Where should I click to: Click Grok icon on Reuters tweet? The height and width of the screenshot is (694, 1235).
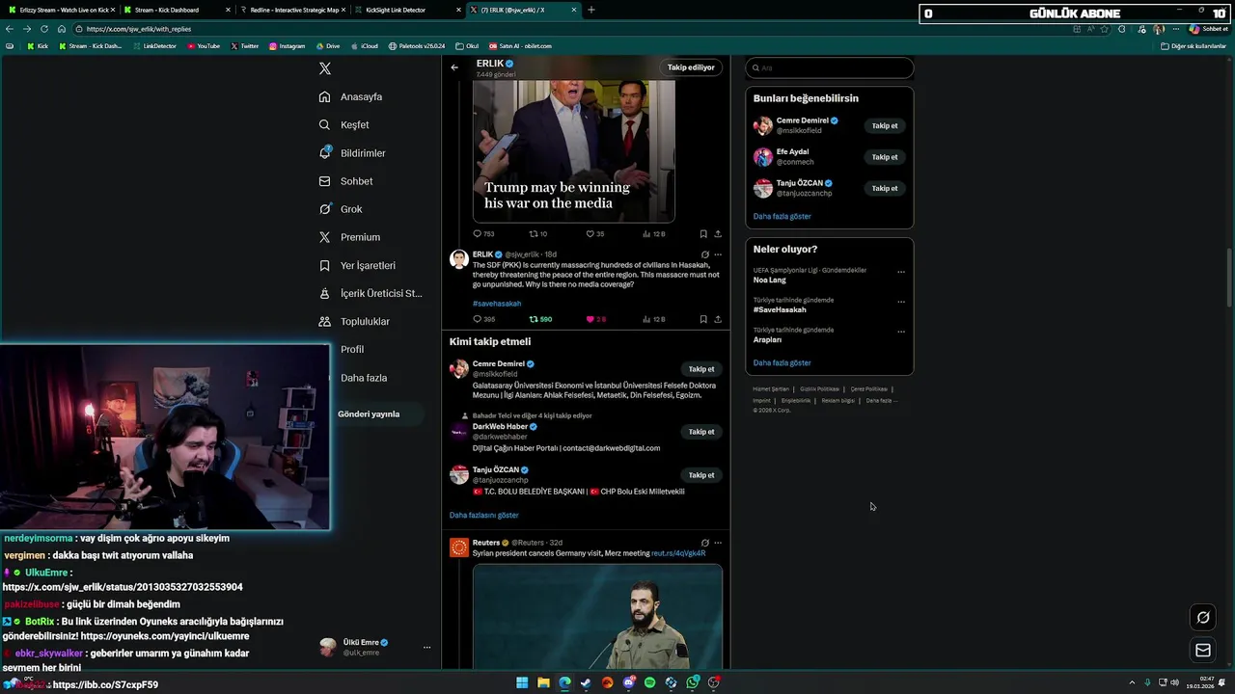(704, 543)
